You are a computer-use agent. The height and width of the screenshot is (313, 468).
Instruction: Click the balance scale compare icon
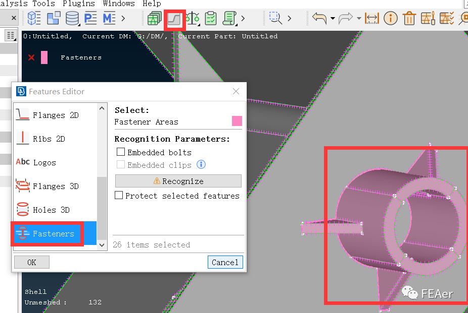click(x=193, y=19)
